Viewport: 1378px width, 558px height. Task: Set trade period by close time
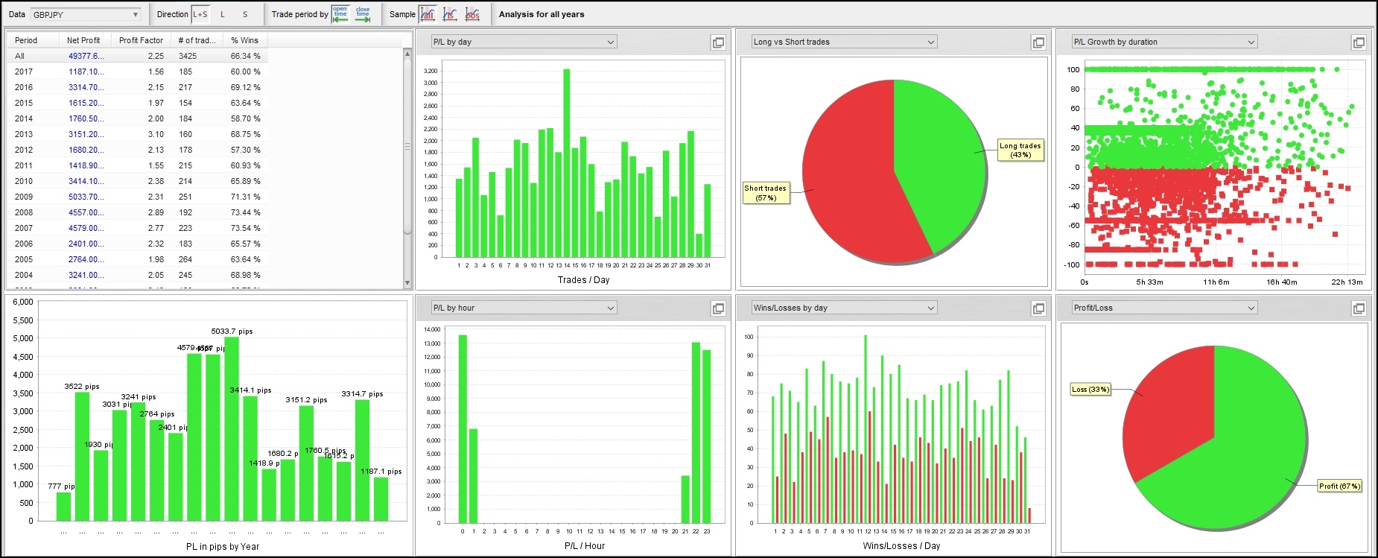point(363,14)
